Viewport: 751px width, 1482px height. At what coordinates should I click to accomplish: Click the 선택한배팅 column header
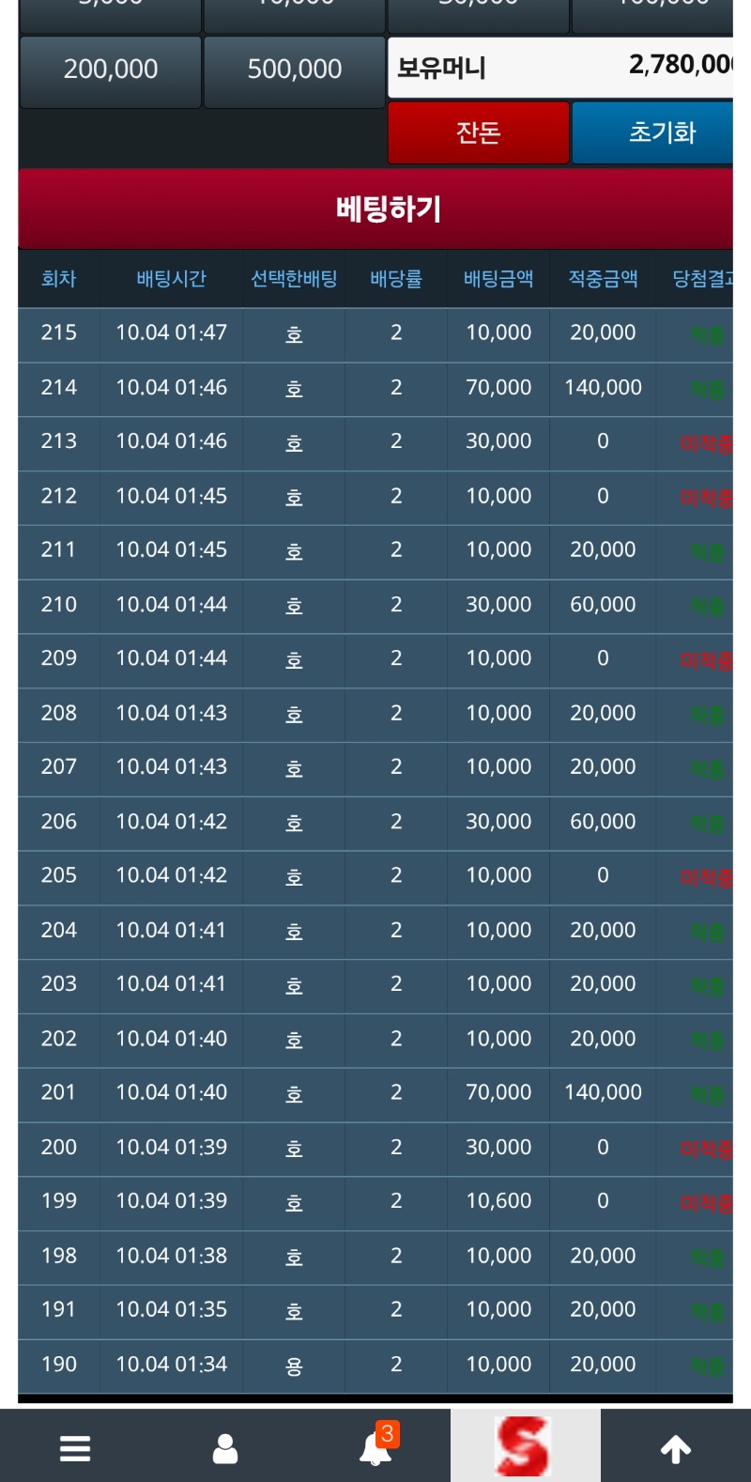point(294,279)
